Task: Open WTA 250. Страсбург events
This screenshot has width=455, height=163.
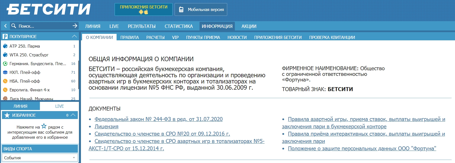Action: pyautogui.click(x=29, y=55)
